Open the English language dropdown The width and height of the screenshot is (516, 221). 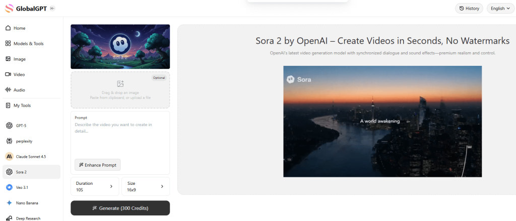[x=500, y=9]
